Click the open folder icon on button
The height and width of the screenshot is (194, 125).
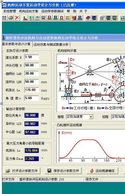click(8, 171)
